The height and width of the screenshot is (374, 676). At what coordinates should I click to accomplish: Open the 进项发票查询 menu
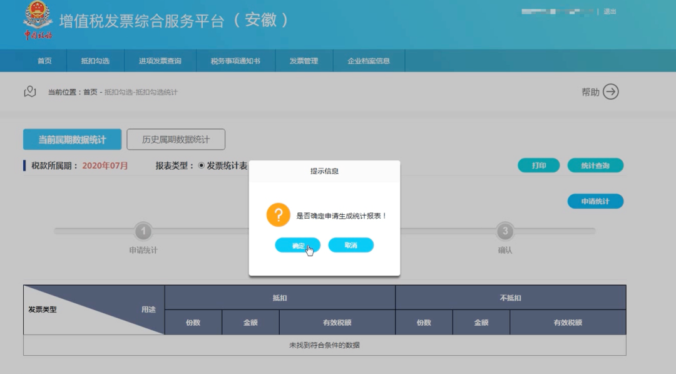tap(160, 61)
